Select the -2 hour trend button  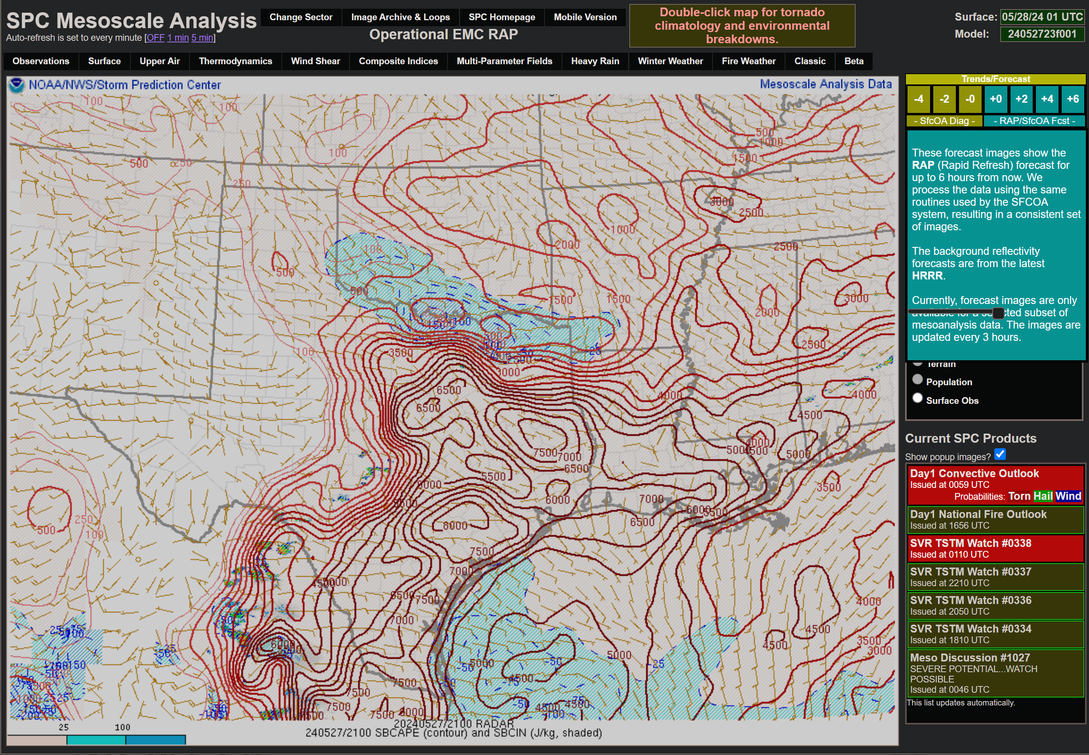[944, 99]
